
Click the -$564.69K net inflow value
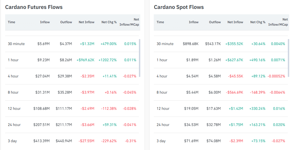click(x=234, y=92)
